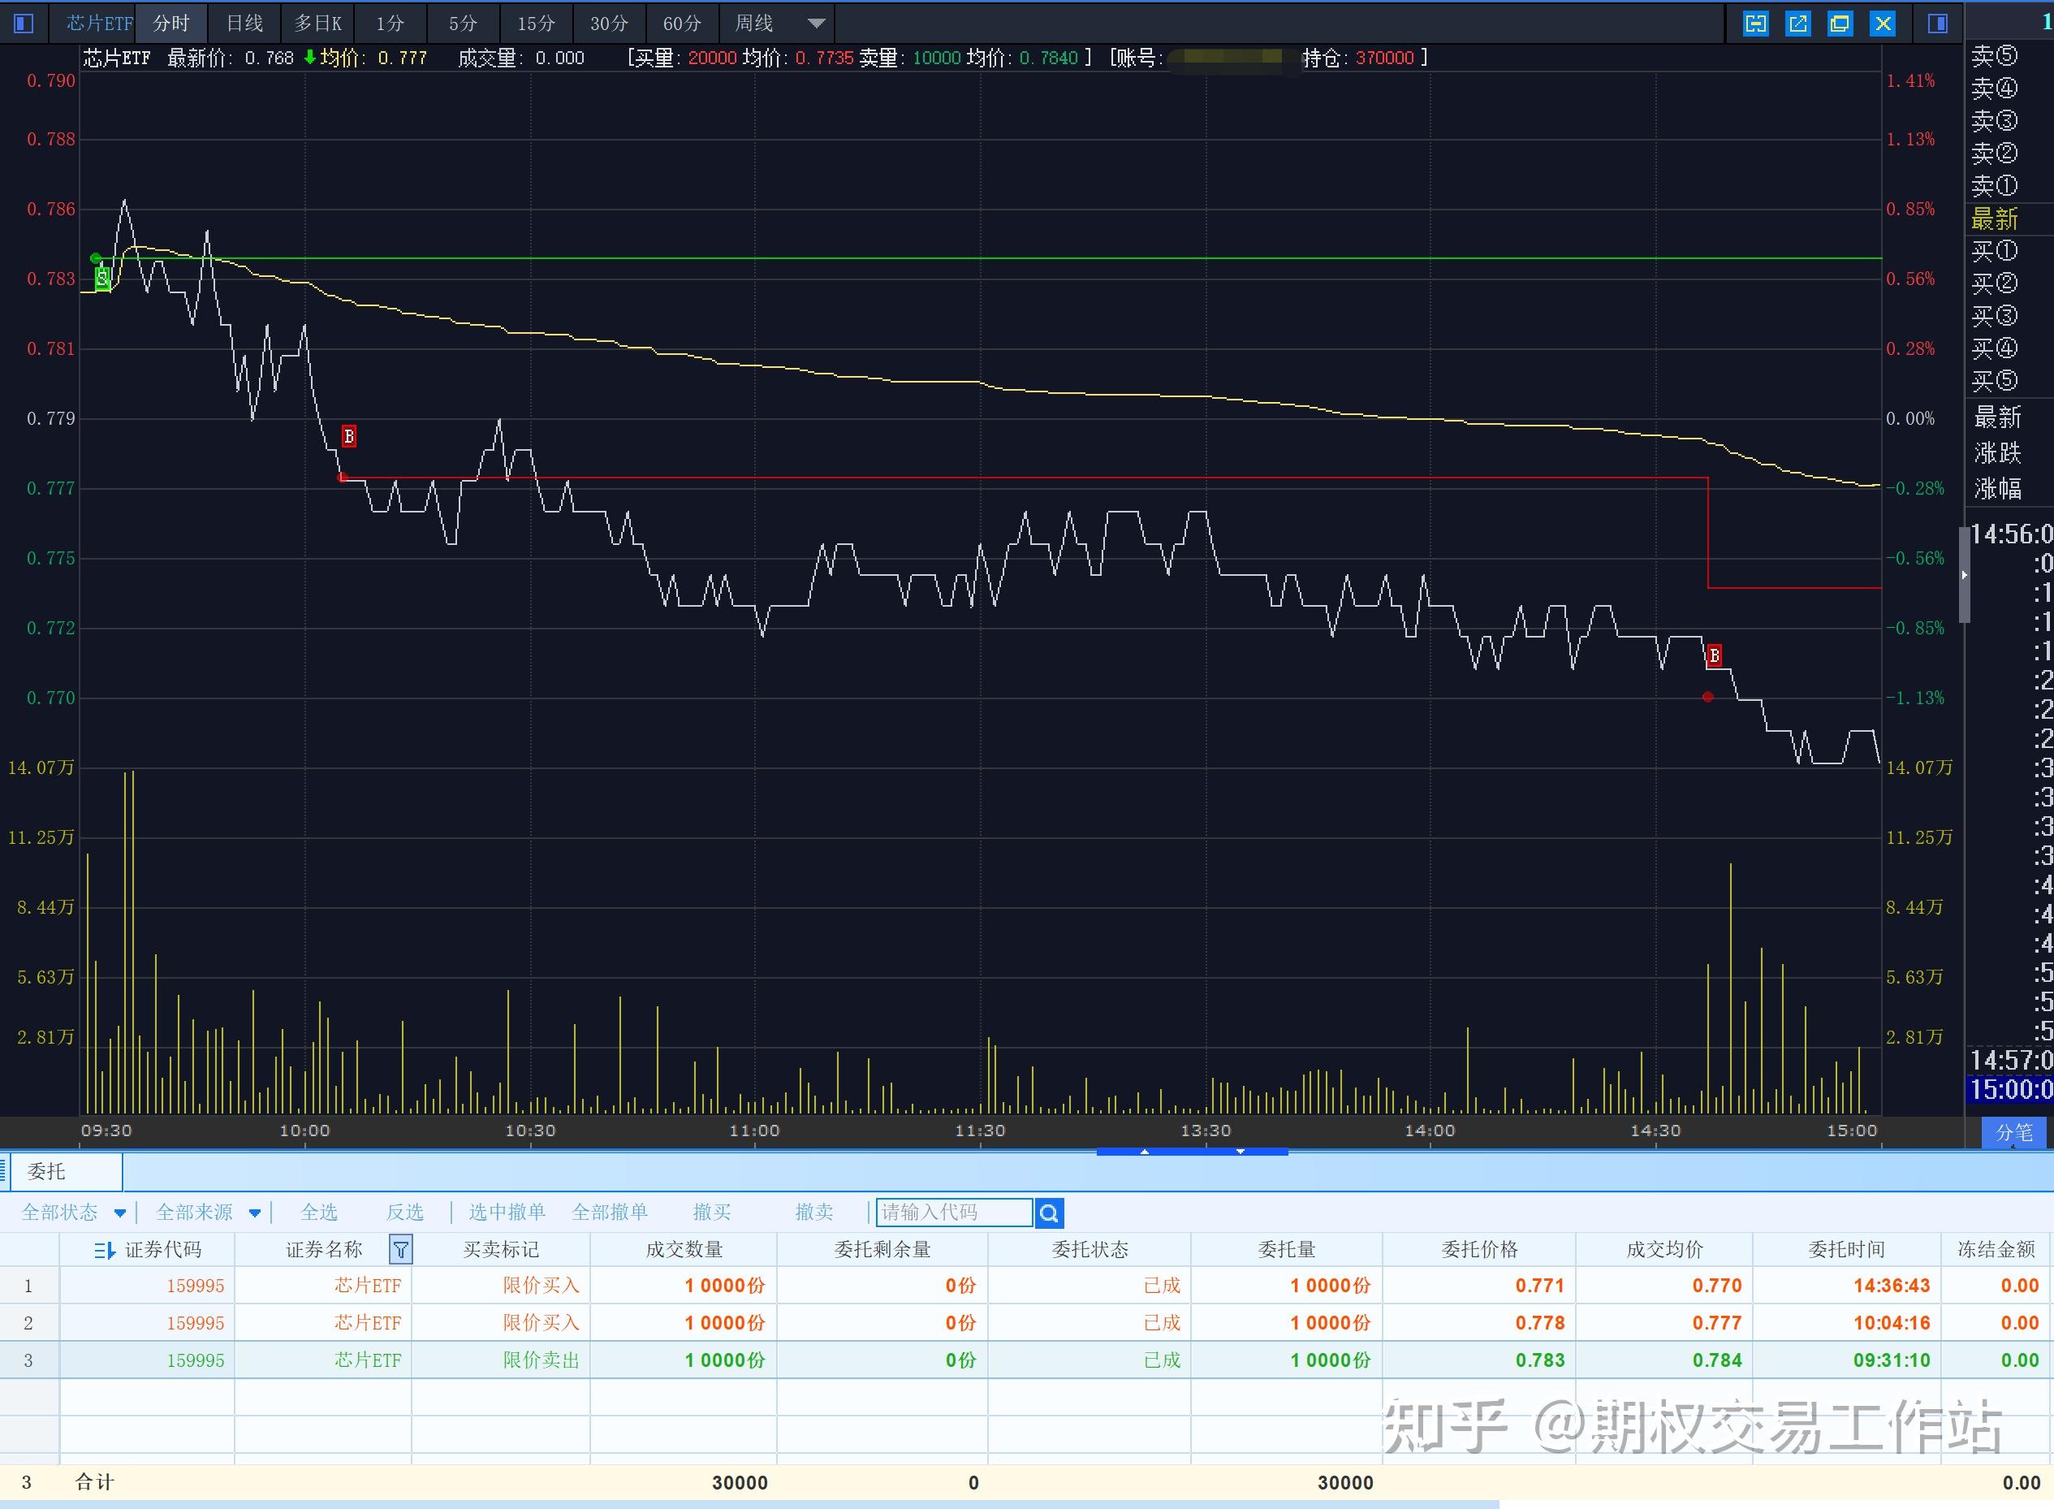2054x1509 pixels.
Task: Click the sort icon beside 证券代码 header
Action: pos(104,1250)
